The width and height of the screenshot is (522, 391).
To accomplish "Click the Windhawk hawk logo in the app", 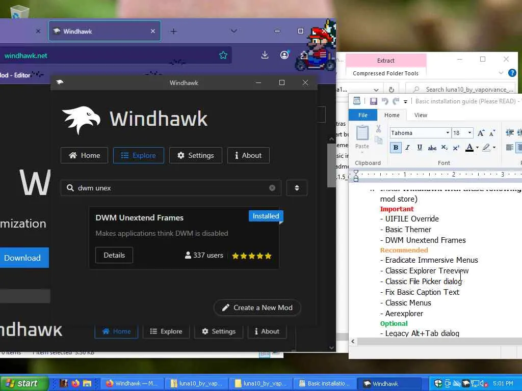I will coord(81,120).
